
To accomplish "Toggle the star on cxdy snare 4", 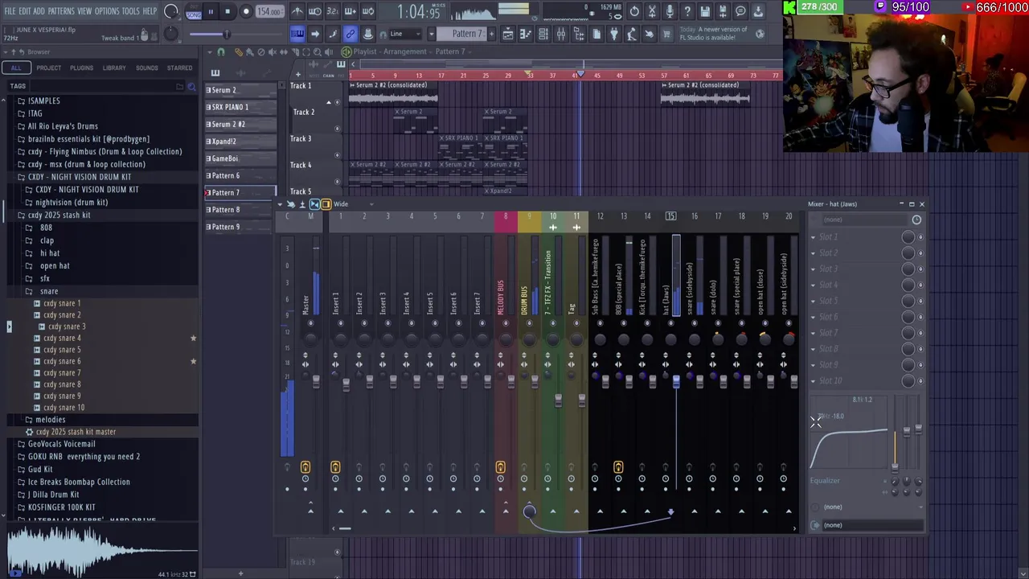I will 193,339.
